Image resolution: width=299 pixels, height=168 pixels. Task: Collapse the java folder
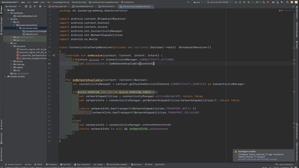click(8, 19)
